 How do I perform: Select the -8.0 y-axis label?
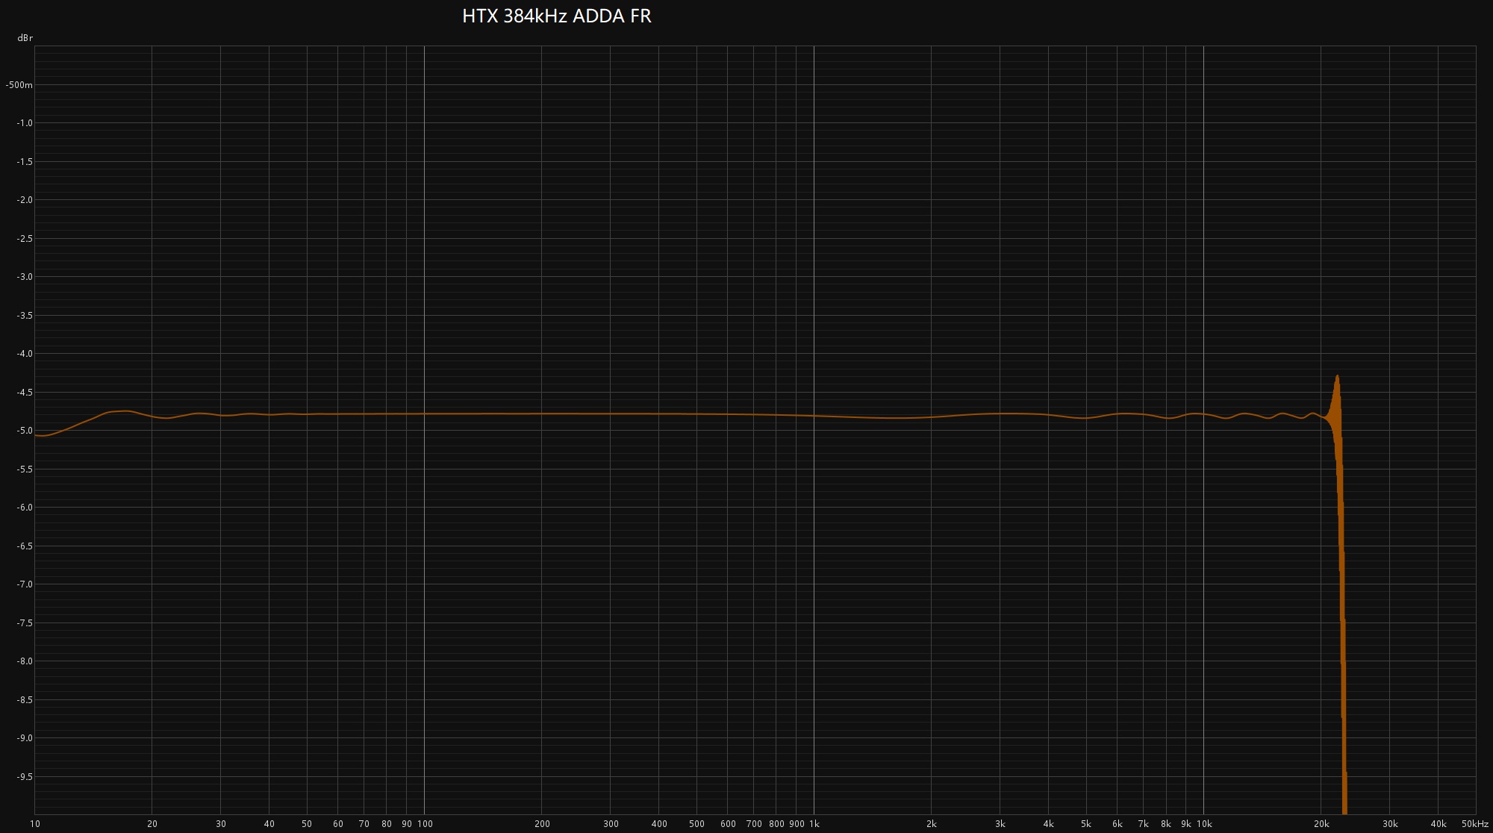coord(25,661)
